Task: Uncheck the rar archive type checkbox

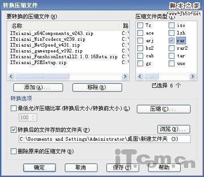Action: 171,40
